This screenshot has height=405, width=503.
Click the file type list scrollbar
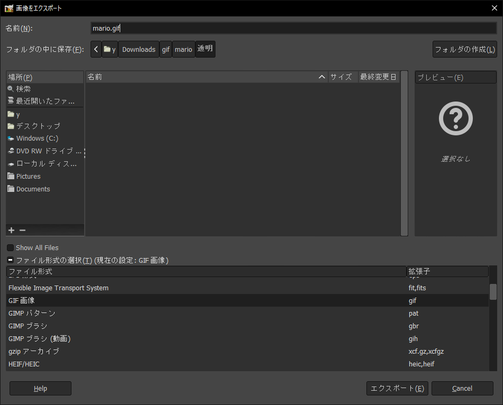click(x=493, y=292)
